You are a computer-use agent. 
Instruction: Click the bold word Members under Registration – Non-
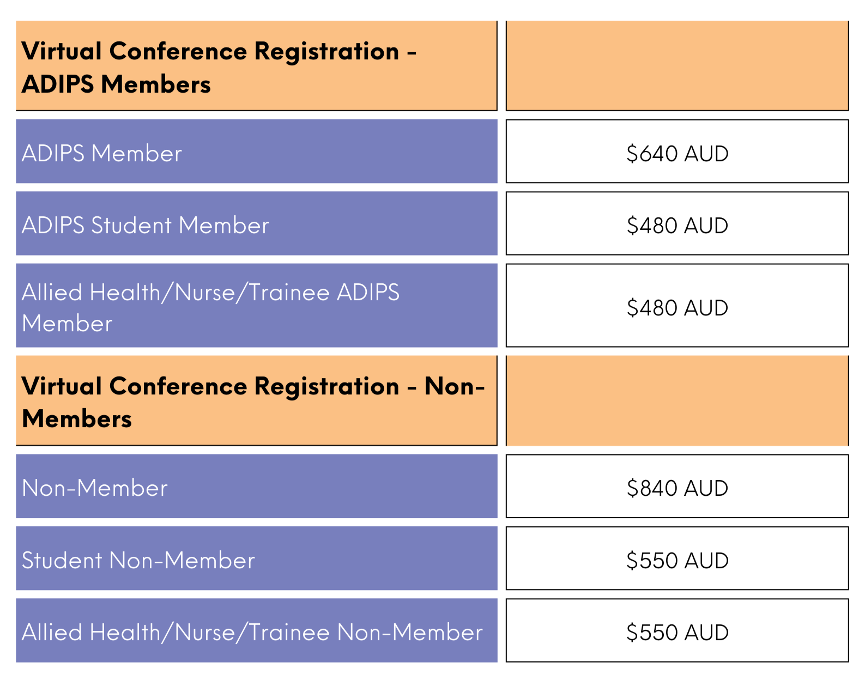coord(77,419)
